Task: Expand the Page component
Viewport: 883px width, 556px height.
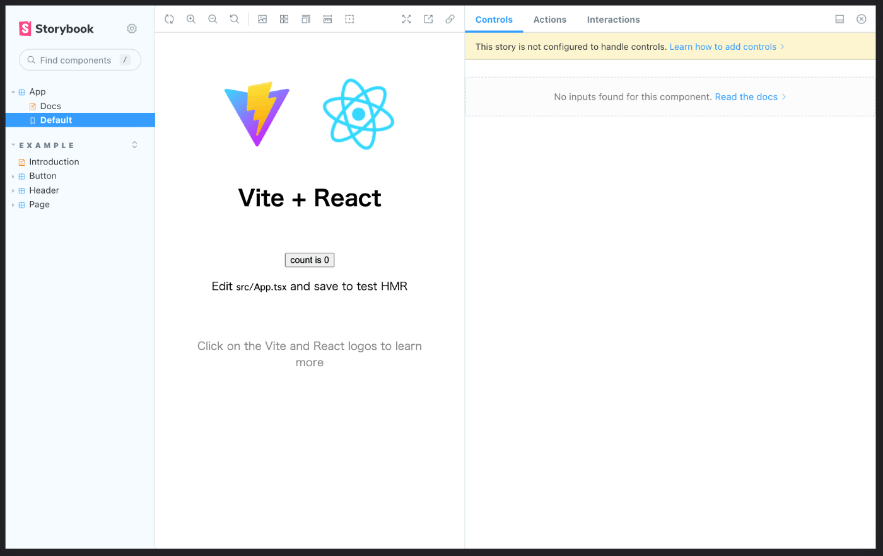Action: tap(39, 204)
